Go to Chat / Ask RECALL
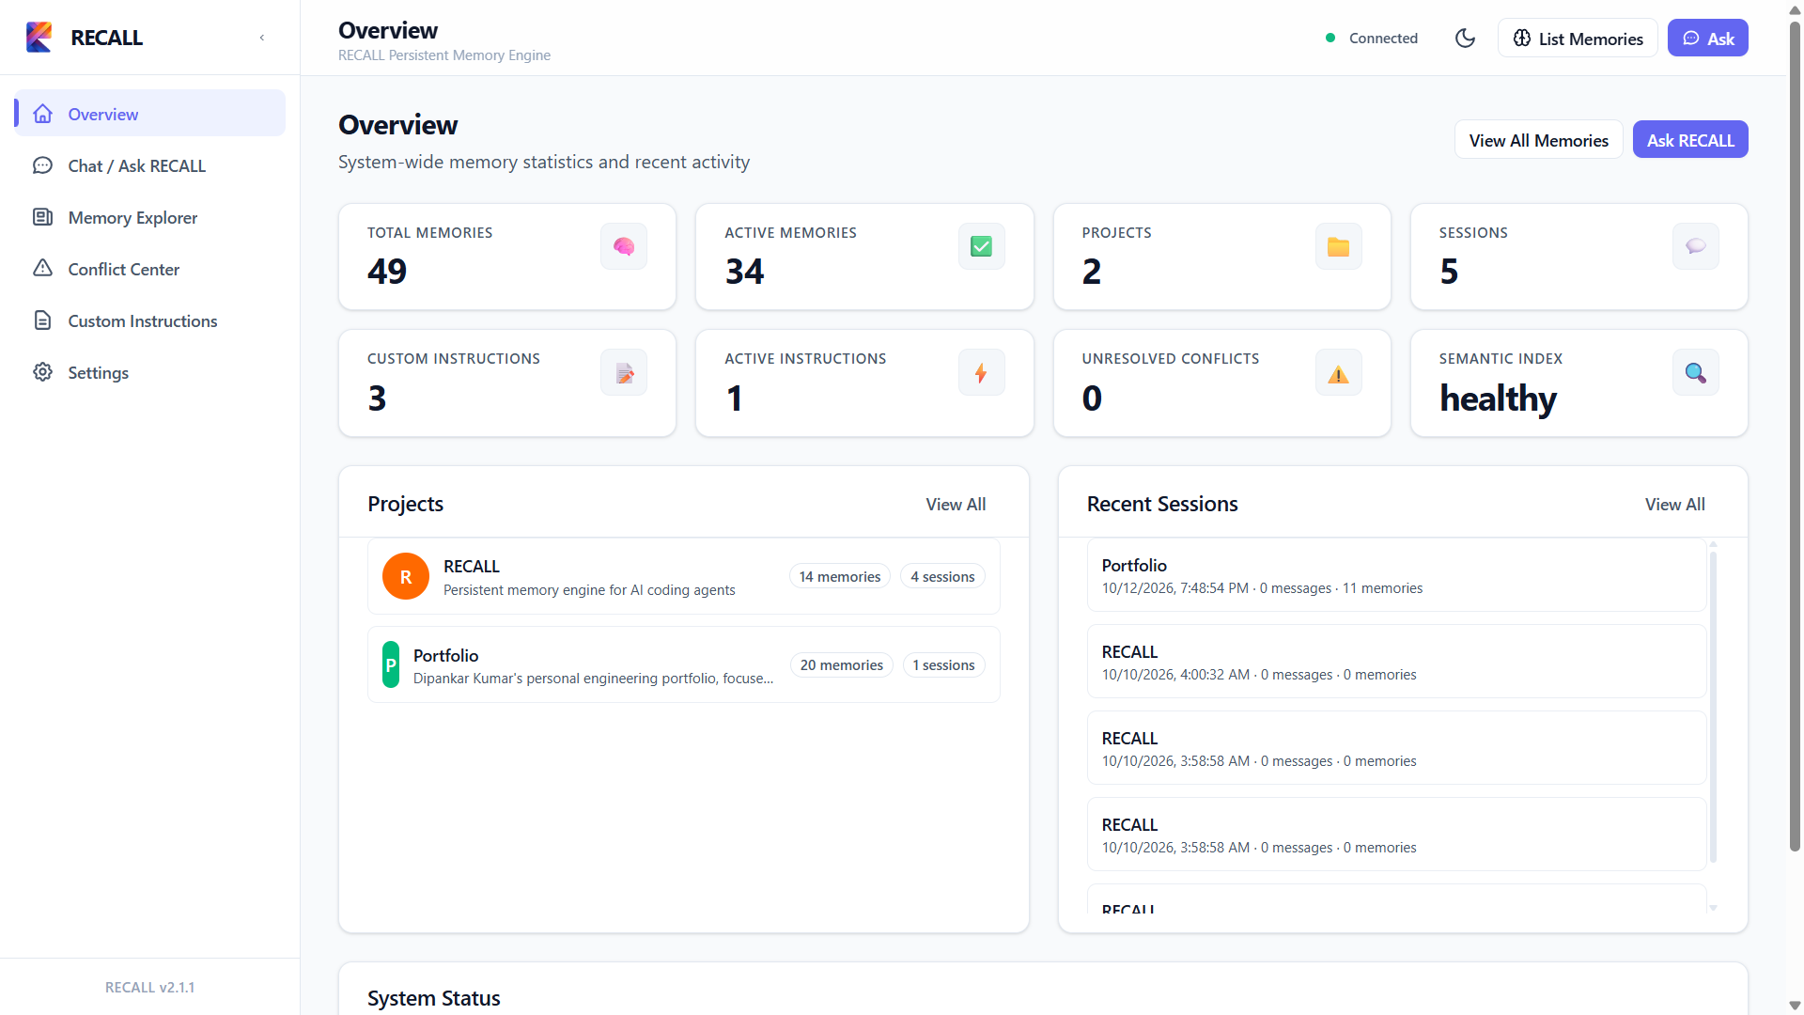The image size is (1804, 1015). [150, 165]
